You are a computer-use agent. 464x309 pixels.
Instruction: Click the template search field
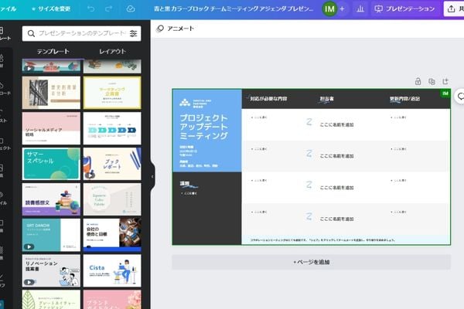(82, 33)
